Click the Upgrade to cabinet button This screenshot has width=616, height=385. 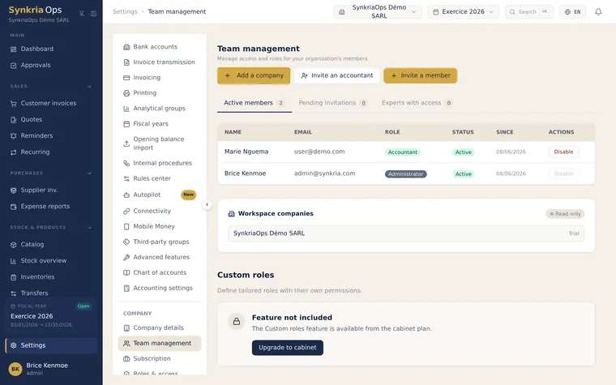click(288, 348)
